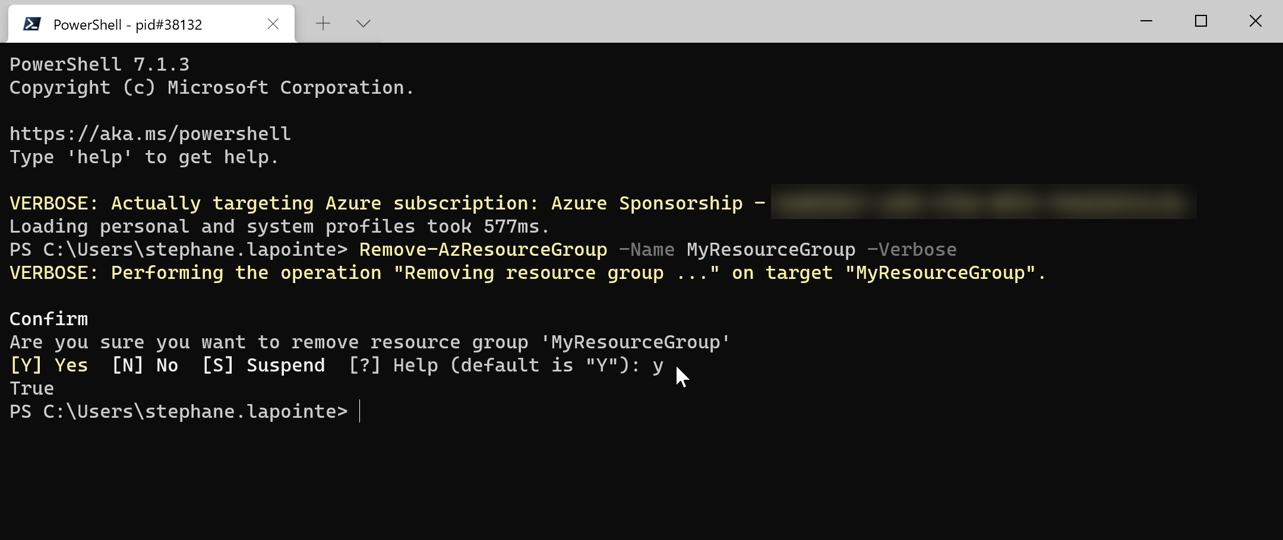The width and height of the screenshot is (1283, 540).
Task: Click the PowerShell logo in the taskbar tab
Action: point(33,23)
